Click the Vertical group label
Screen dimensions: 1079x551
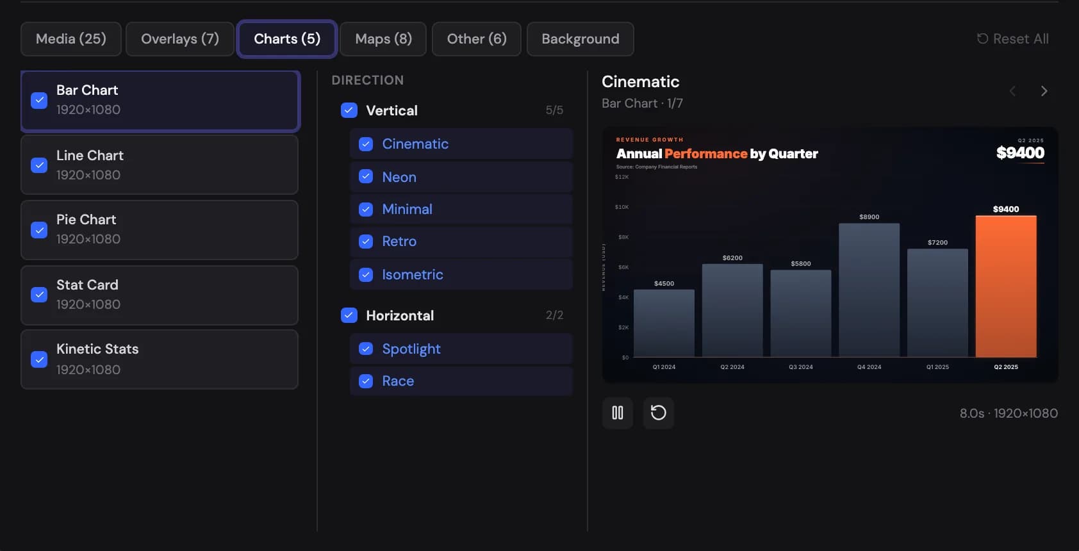[x=391, y=111]
